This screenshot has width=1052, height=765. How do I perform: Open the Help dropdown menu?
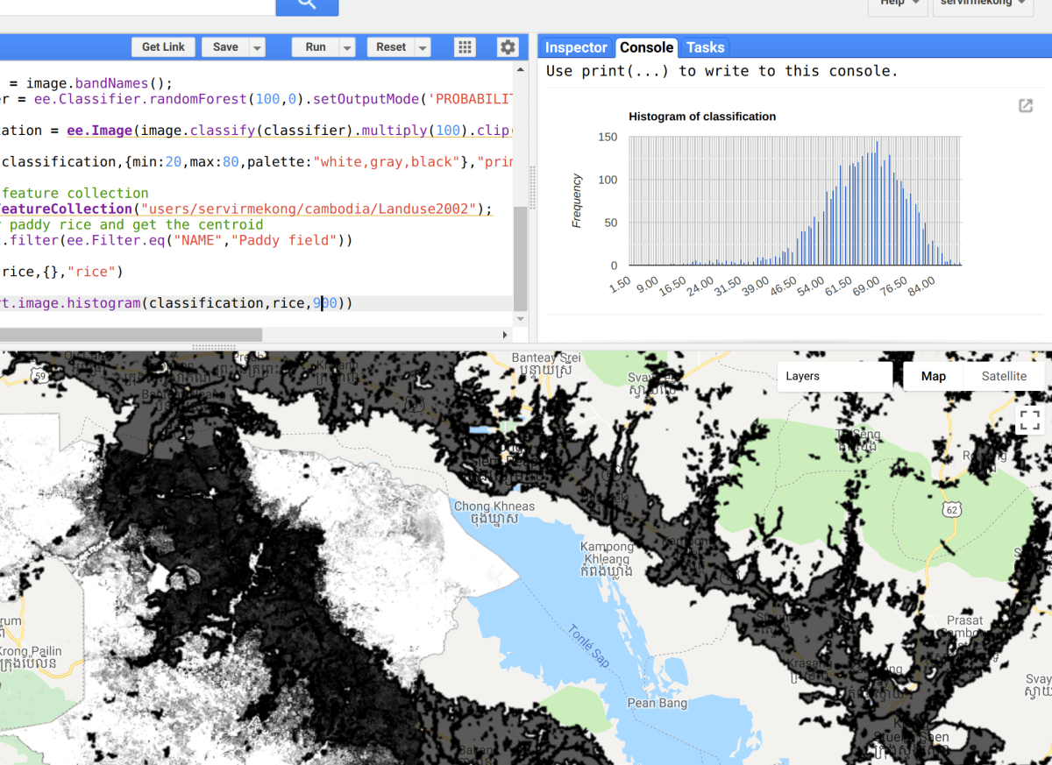coord(897,4)
